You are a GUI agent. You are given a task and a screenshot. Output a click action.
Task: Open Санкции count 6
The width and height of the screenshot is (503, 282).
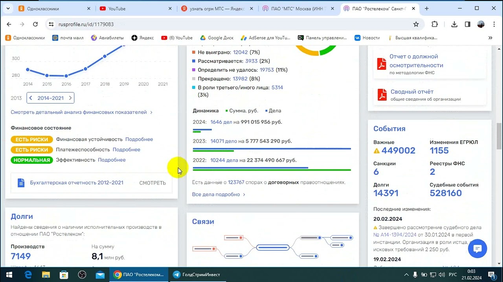(376, 172)
